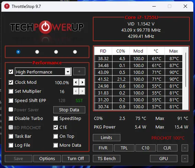Viewport: 195px width, 168px height.
Task: Enable the More Data checkbox
Action: [x=55, y=145]
